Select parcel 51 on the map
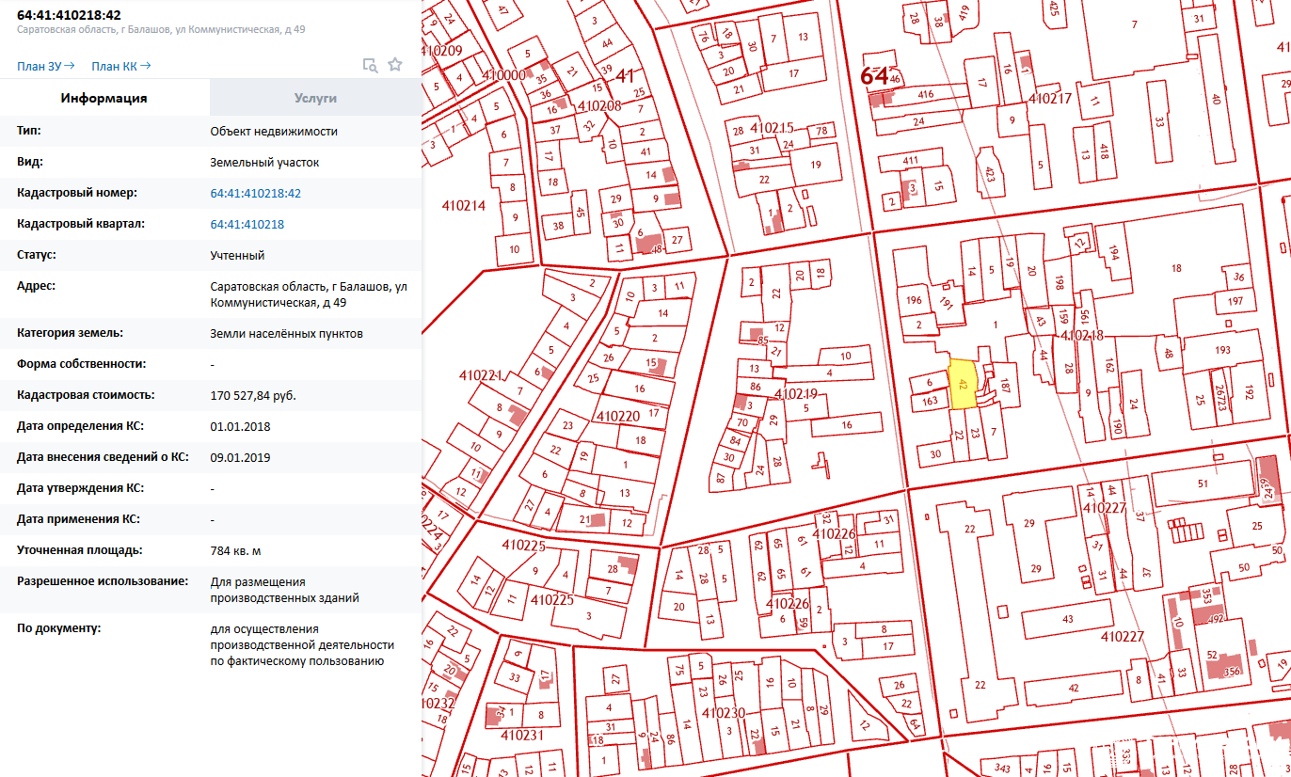 click(x=1202, y=484)
